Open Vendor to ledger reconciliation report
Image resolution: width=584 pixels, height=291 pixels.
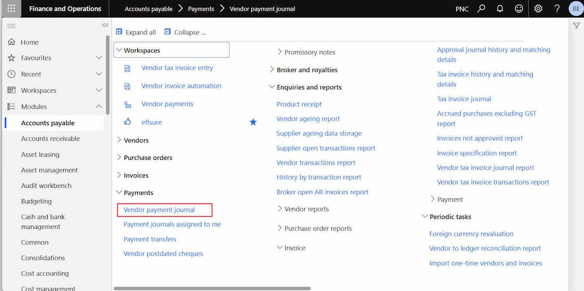pos(485,248)
